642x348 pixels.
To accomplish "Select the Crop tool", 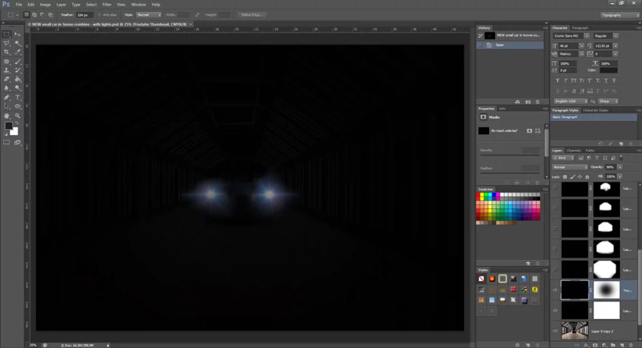I will pyautogui.click(x=6, y=51).
